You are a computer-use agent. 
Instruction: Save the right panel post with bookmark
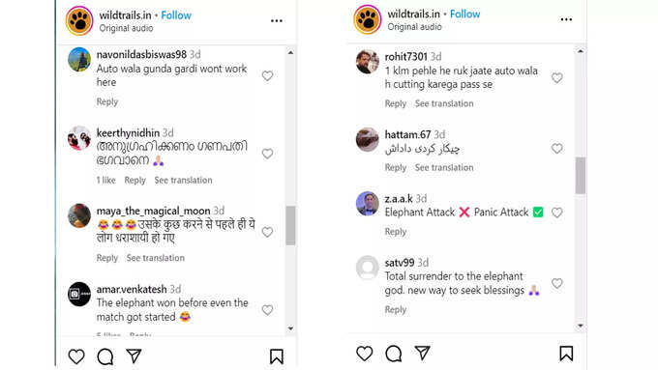566,354
